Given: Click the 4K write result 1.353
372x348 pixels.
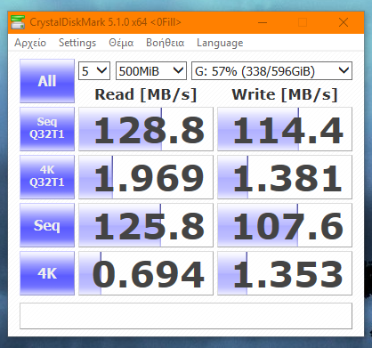Looking at the screenshot, I should [x=285, y=273].
